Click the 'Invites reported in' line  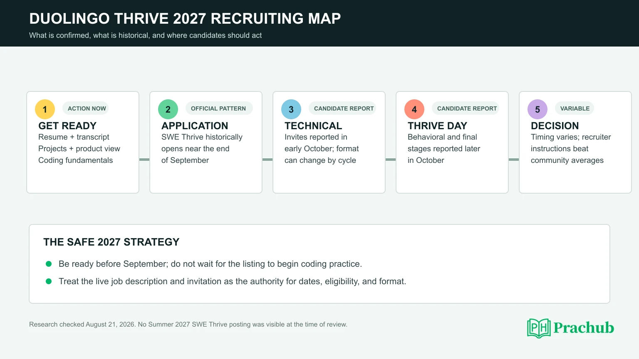316,137
